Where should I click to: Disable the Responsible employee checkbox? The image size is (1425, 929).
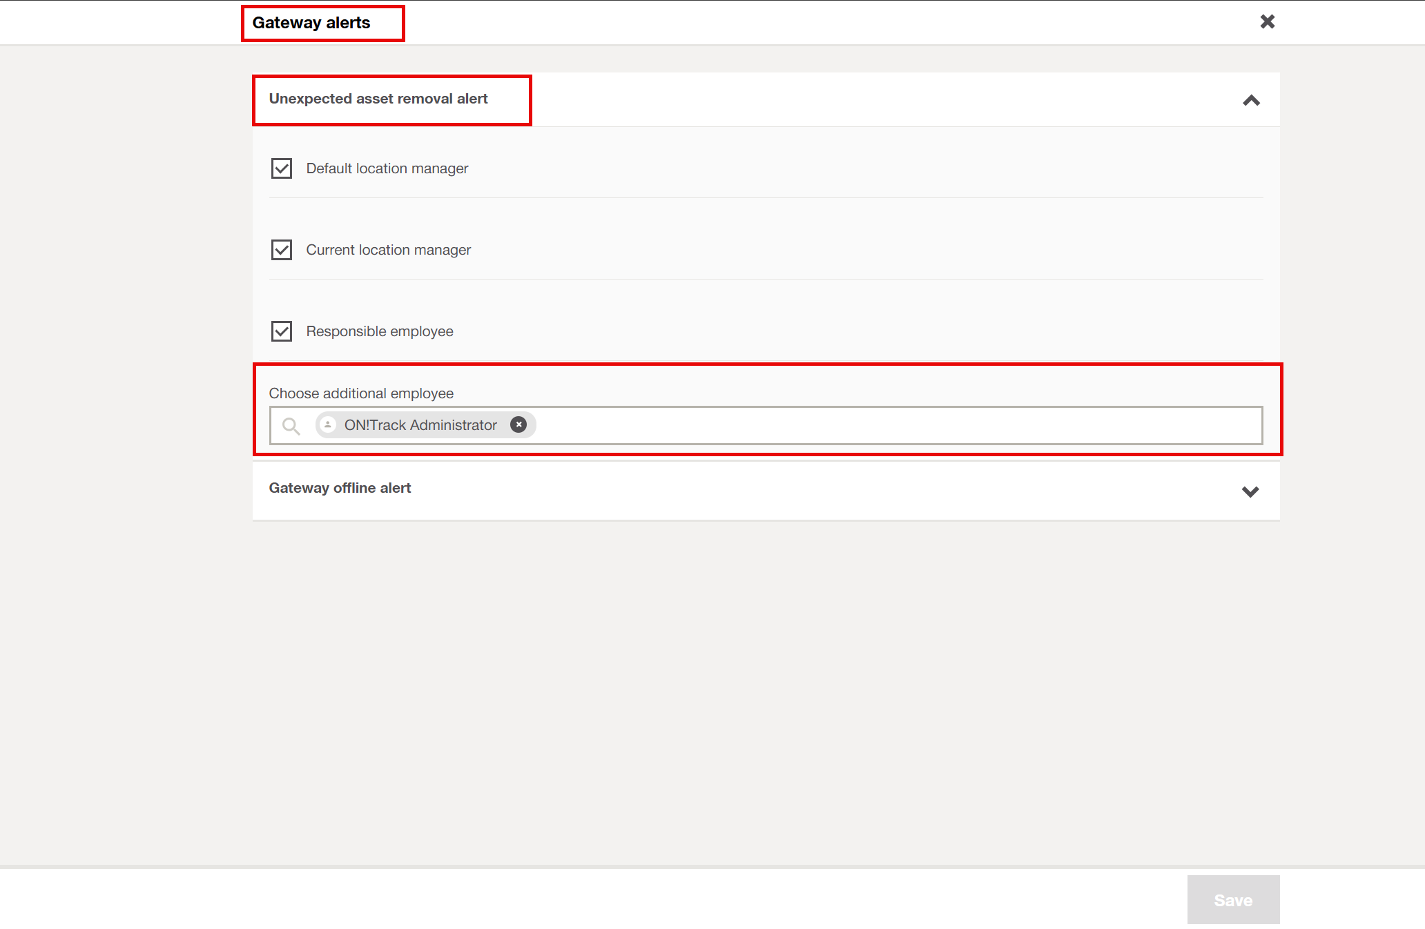click(282, 331)
